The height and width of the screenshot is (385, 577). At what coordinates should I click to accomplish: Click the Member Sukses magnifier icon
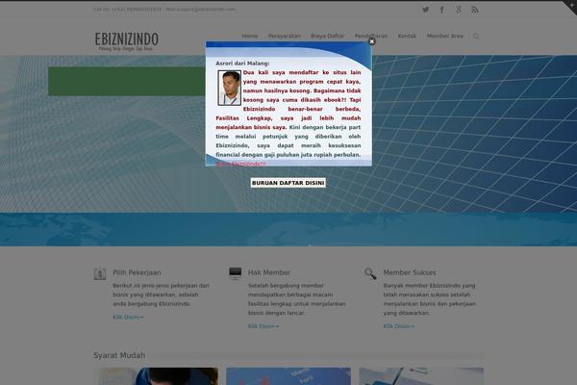[x=370, y=273]
